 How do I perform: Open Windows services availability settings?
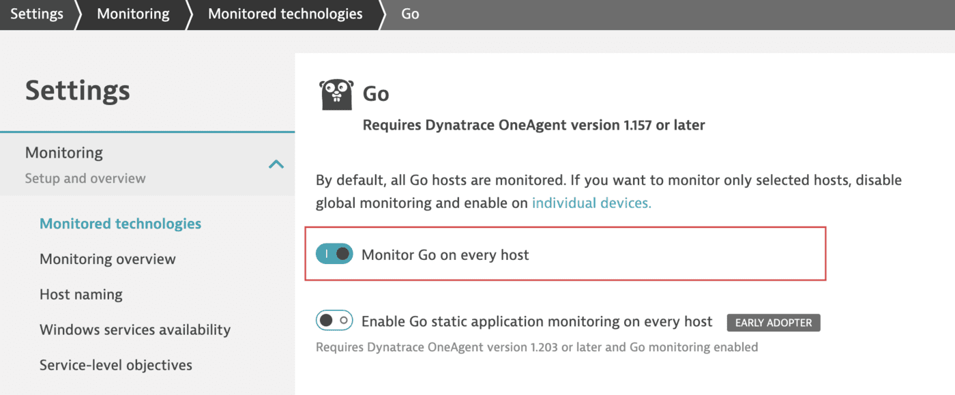[134, 330]
